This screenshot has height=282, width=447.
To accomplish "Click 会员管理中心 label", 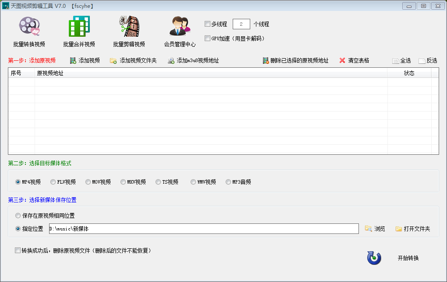I will (x=180, y=44).
